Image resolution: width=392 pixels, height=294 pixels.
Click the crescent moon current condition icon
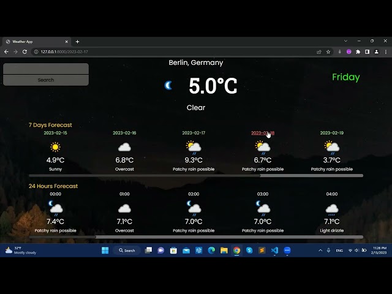[168, 85]
